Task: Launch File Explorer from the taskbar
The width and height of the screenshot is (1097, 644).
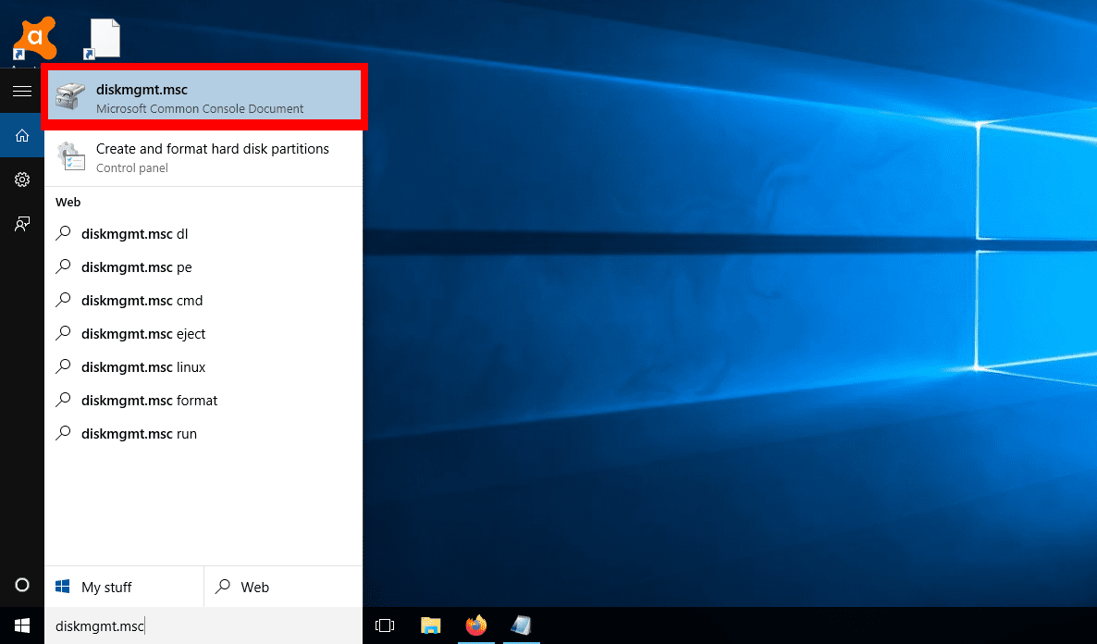Action: coord(430,625)
